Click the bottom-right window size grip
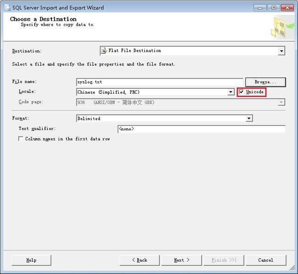Image resolution: width=298 pixels, height=274 pixels. (292, 268)
